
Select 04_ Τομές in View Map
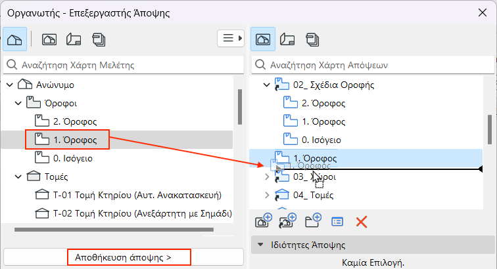point(313,195)
